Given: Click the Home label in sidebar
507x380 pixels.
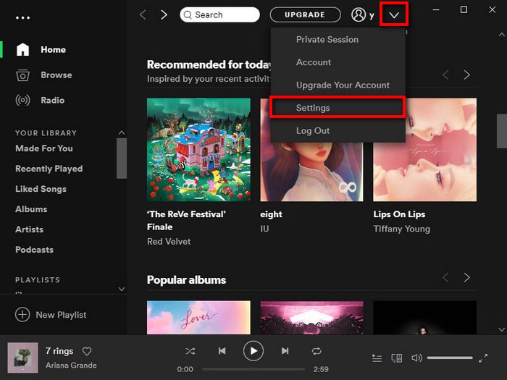Looking at the screenshot, I should (x=54, y=49).
